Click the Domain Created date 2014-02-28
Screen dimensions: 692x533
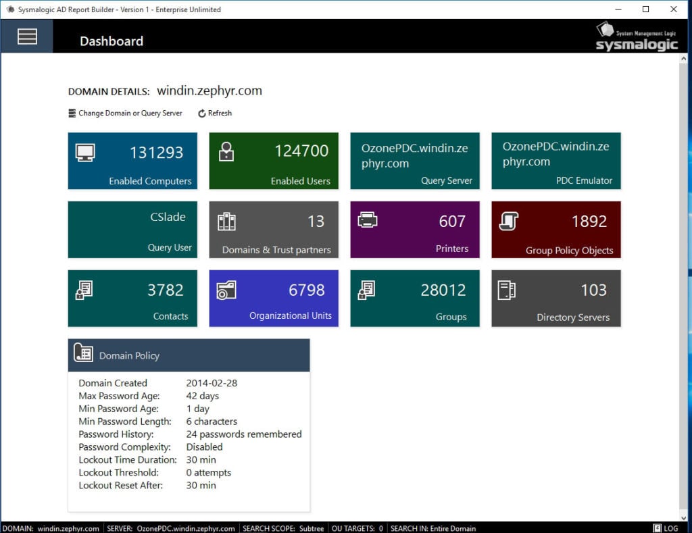click(x=212, y=383)
